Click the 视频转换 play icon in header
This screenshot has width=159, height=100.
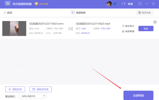pyautogui.click(x=73, y=13)
